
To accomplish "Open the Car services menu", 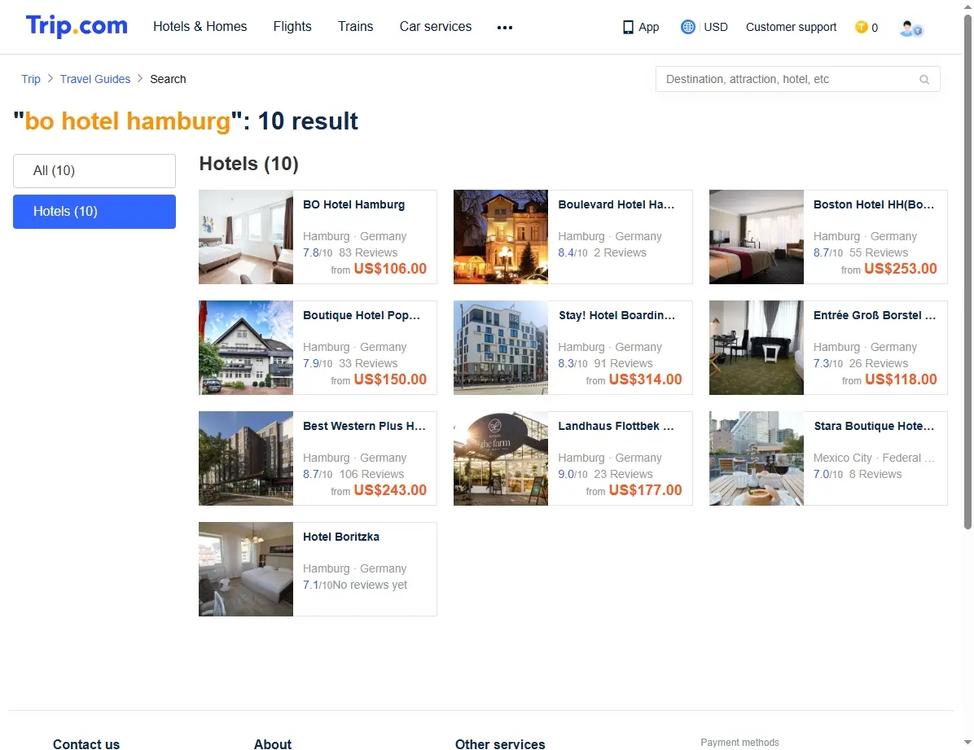I will [x=436, y=27].
